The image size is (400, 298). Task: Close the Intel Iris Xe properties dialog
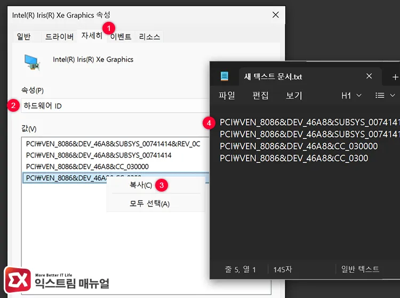coord(276,15)
